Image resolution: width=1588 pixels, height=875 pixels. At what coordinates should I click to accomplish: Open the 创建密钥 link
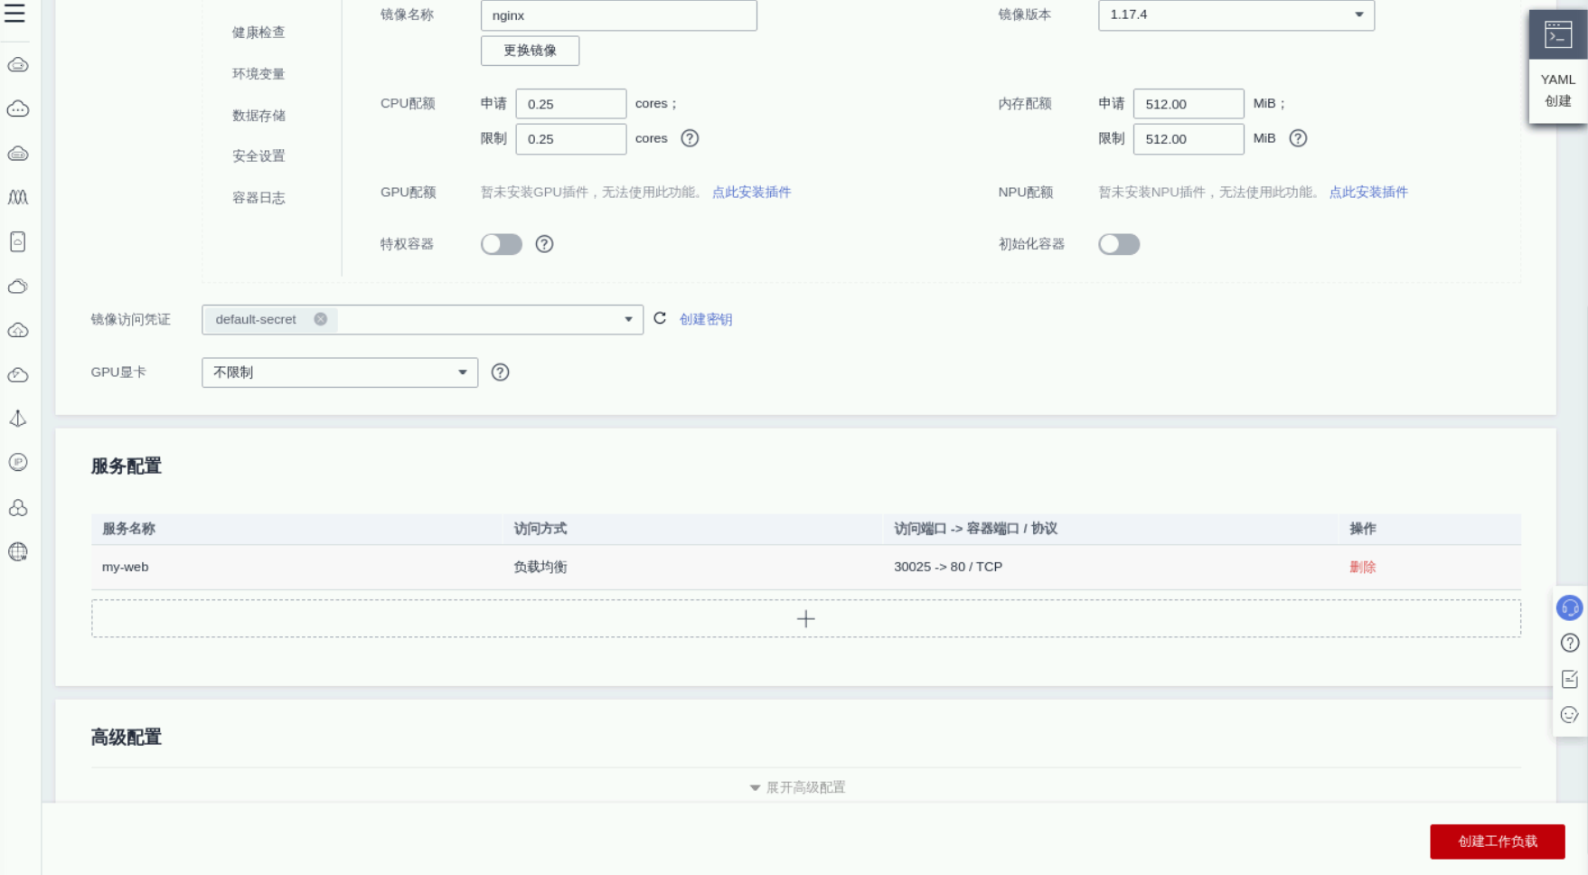click(706, 319)
